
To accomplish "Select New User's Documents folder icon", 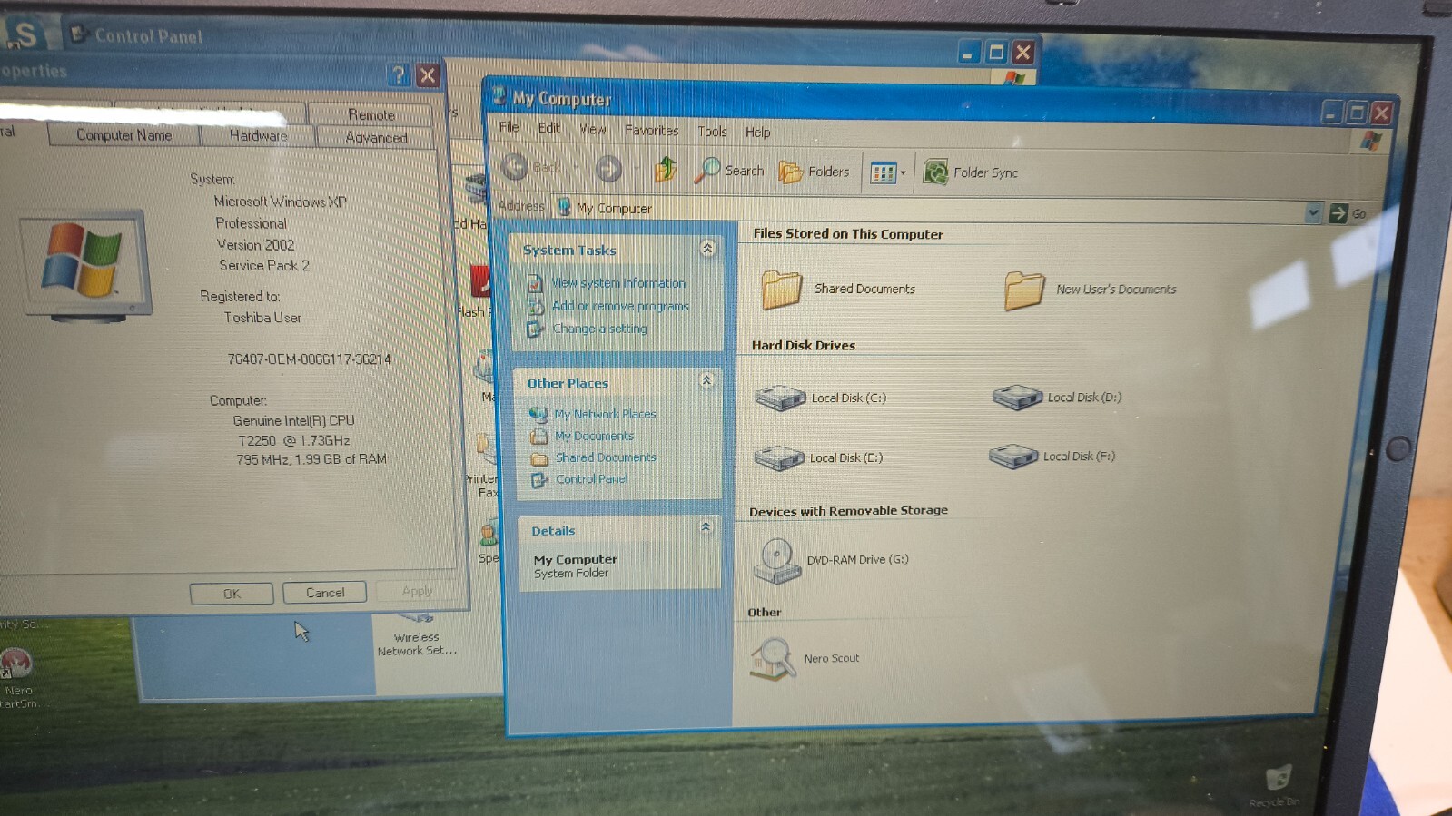I will coord(1024,290).
